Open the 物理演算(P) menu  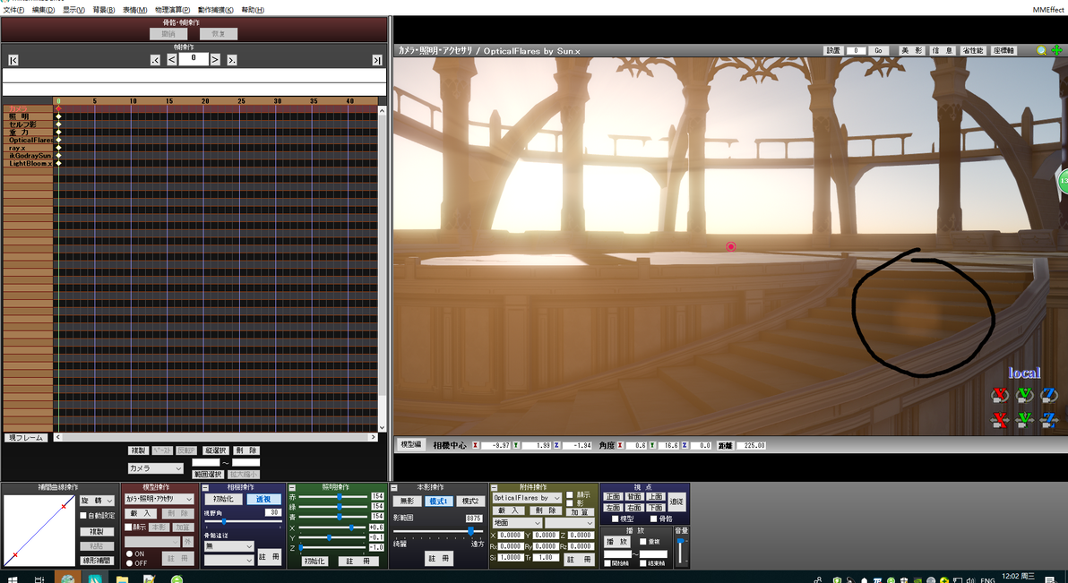[x=172, y=10]
